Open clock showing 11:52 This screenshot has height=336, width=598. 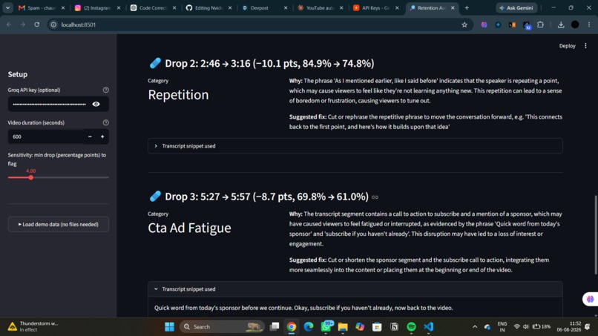click(x=568, y=326)
